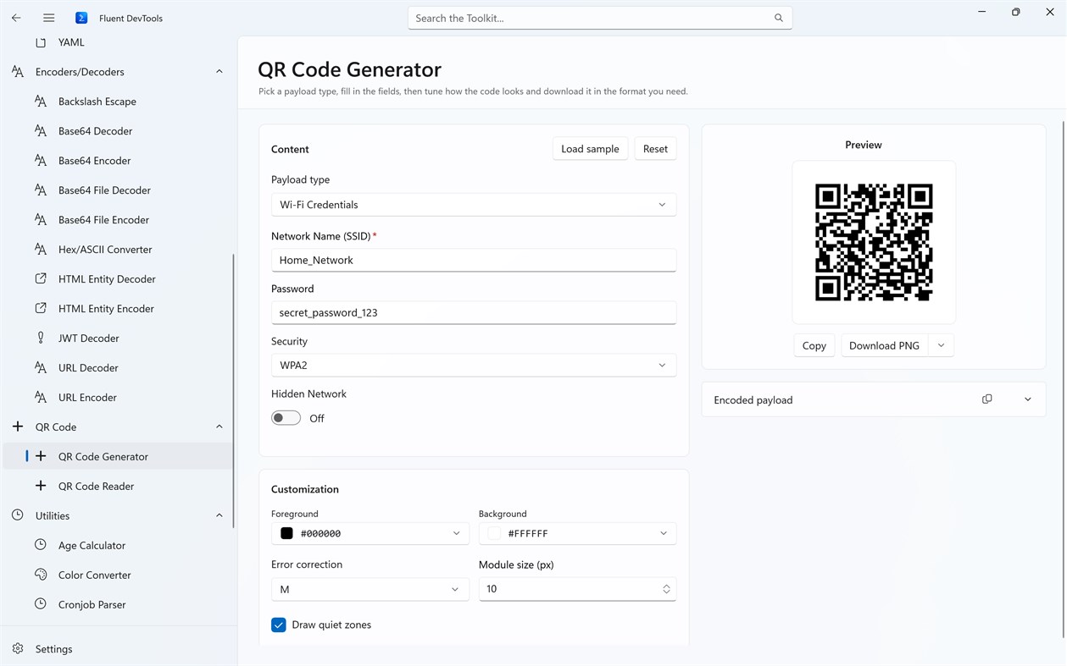The width and height of the screenshot is (1067, 666).
Task: Collapse the Utilities section chevron
Action: click(x=220, y=515)
